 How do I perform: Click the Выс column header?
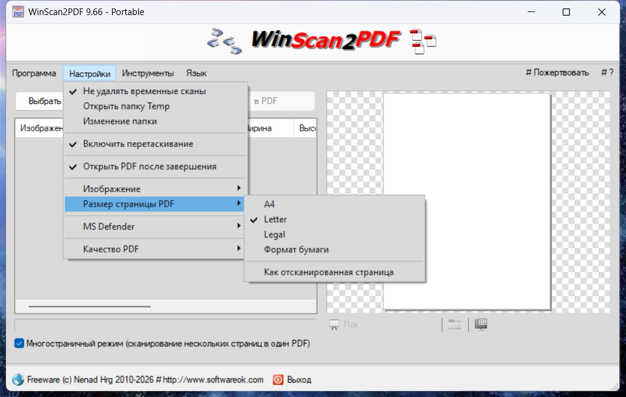tap(305, 128)
